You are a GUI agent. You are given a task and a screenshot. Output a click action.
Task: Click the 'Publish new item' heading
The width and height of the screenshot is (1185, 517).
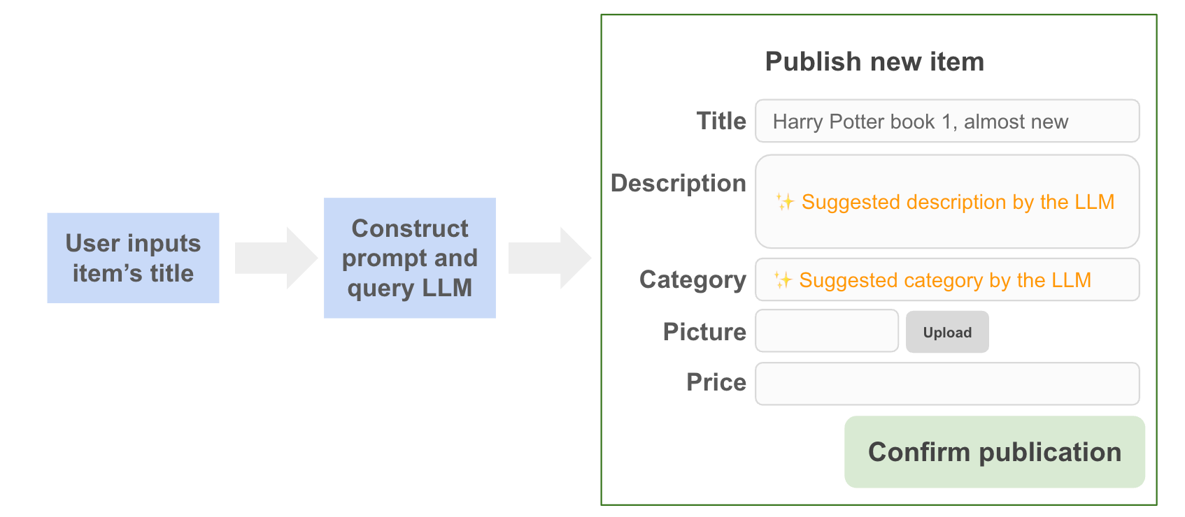(874, 61)
